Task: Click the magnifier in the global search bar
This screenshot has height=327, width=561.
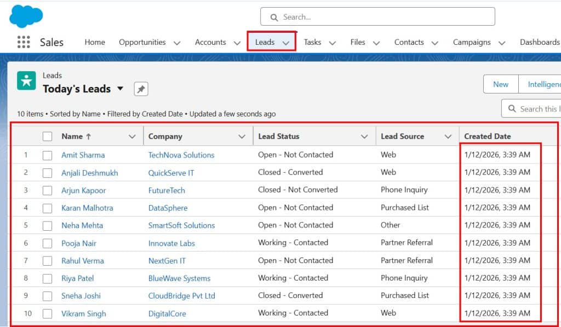Action: coord(274,17)
